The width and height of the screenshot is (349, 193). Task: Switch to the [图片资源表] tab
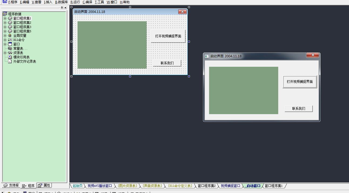pos(127,186)
